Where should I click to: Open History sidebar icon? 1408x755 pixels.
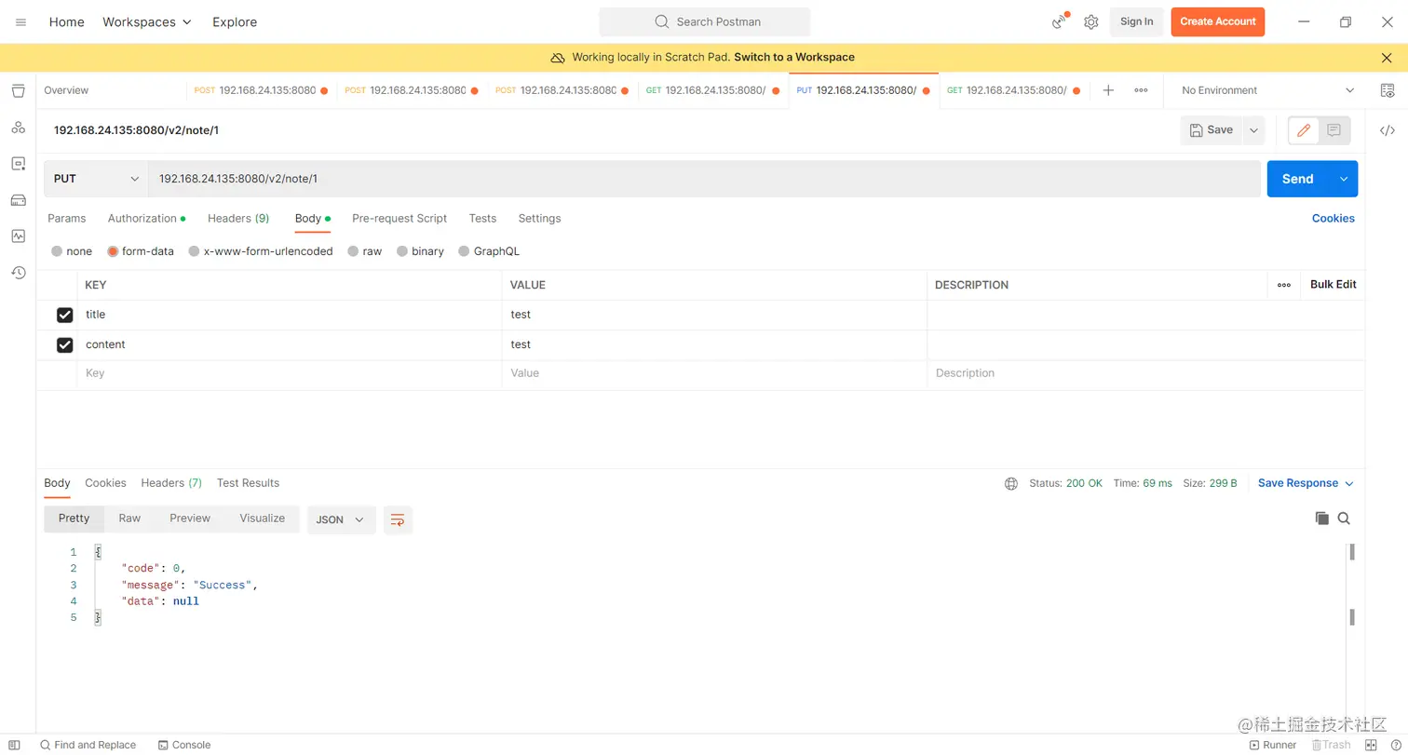point(18,273)
